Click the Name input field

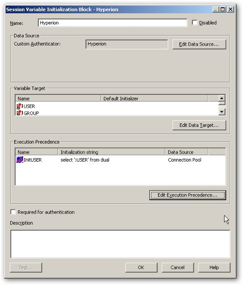(x=113, y=23)
